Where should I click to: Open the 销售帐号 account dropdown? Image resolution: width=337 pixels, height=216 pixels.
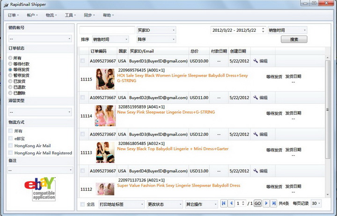pyautogui.click(x=40, y=39)
